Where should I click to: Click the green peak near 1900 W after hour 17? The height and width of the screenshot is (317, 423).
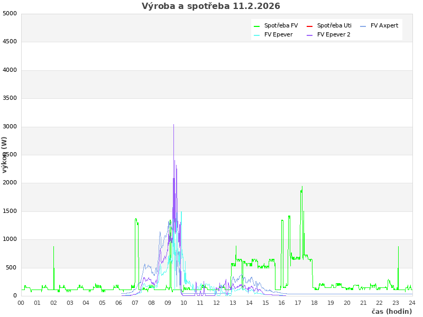point(302,187)
